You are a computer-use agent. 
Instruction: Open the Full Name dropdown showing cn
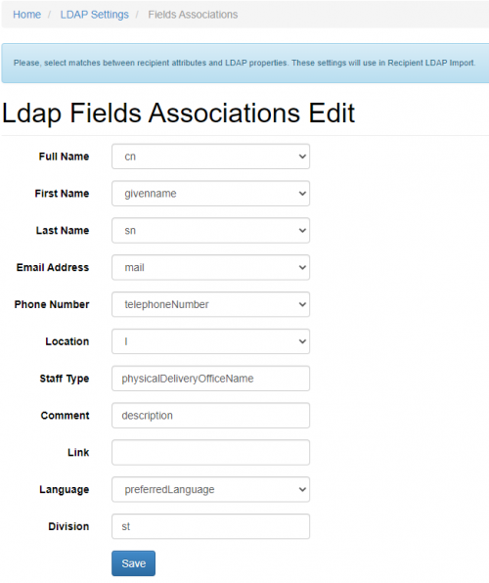pyautogui.click(x=210, y=157)
